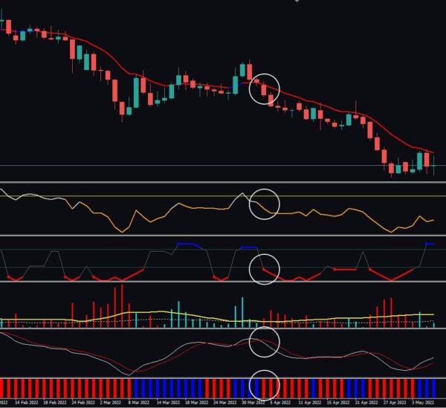Select the 21 Apr 2022 date label
Screen dimensions: 446x408
366,403
